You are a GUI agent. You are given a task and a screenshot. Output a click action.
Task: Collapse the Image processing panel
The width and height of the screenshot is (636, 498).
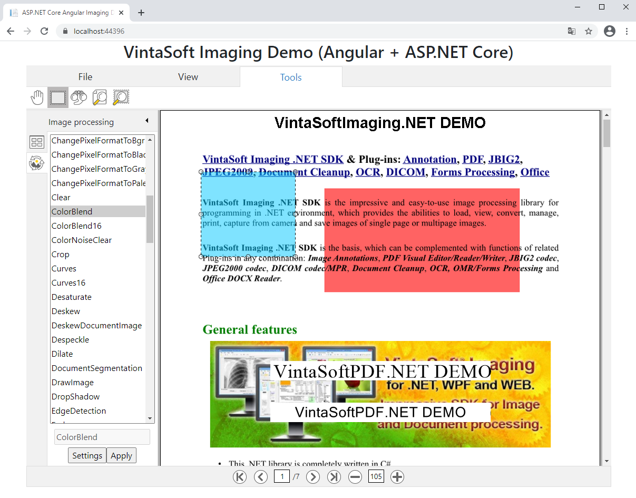pos(147,121)
